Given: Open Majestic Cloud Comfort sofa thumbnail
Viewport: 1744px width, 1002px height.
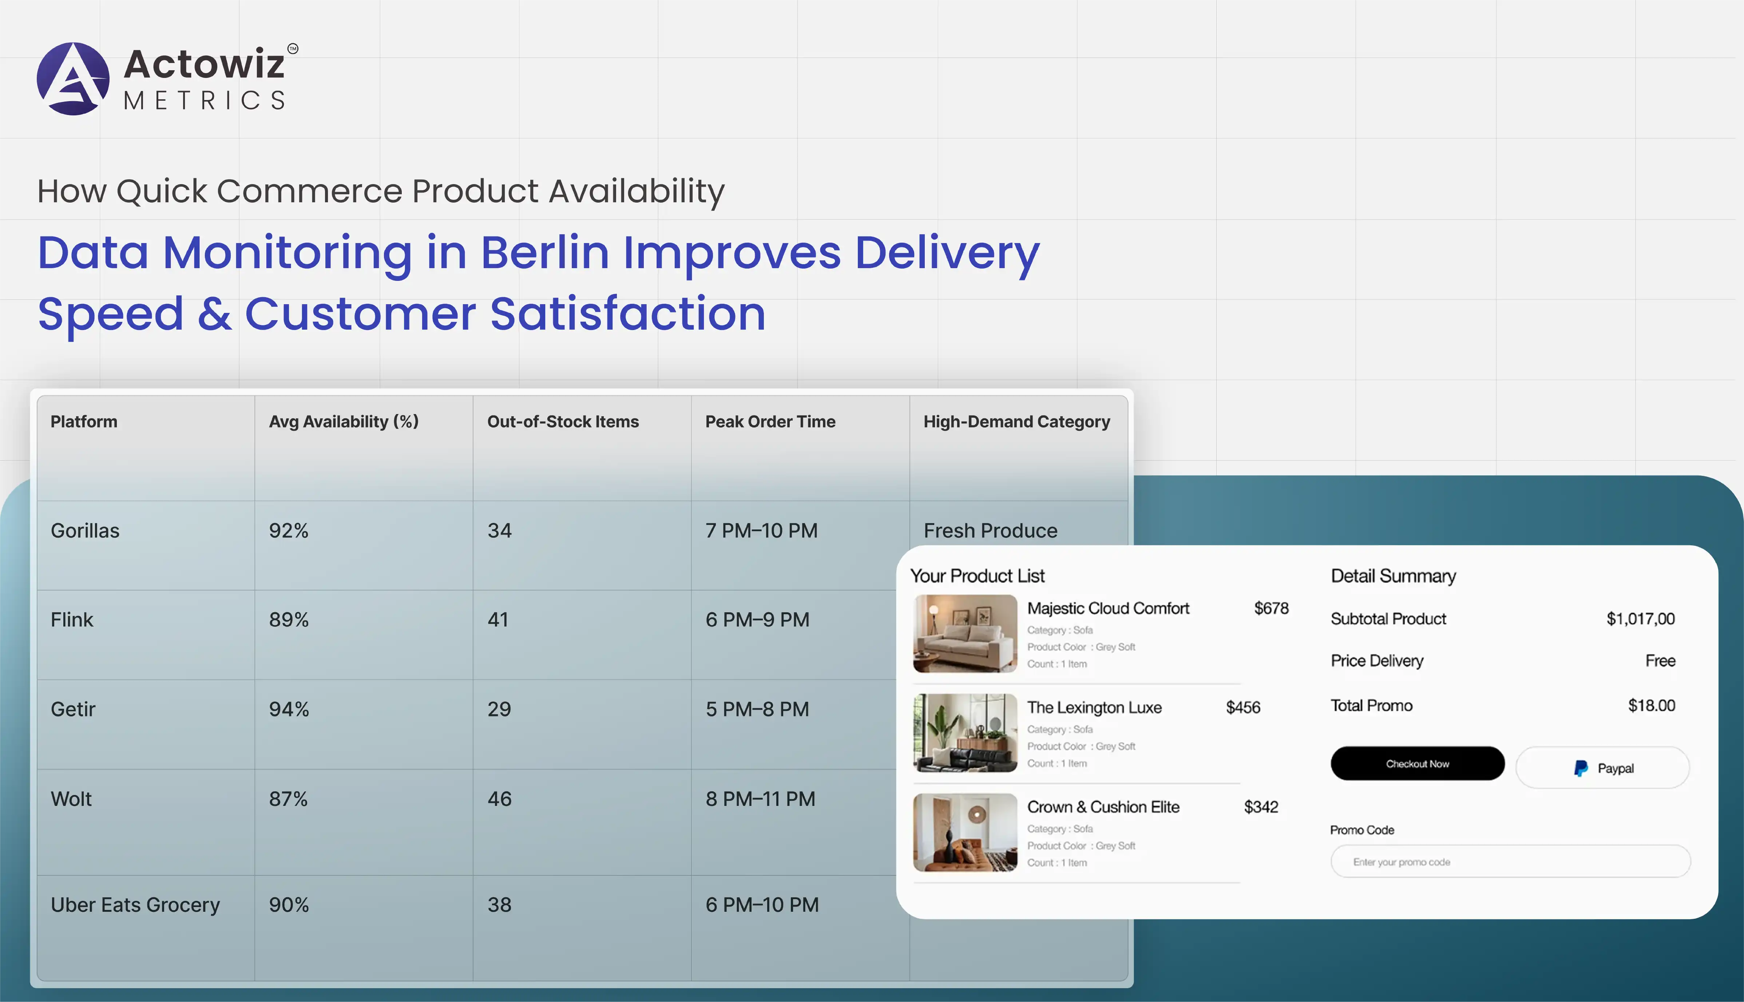Looking at the screenshot, I should (964, 633).
